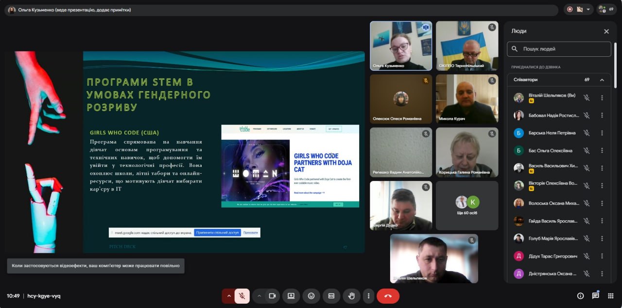Unmute the microphone in the bottom toolbar
The width and height of the screenshot is (622, 308).
pyautogui.click(x=242, y=296)
